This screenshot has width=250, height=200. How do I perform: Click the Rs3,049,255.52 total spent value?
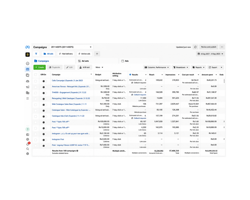pos(211,151)
